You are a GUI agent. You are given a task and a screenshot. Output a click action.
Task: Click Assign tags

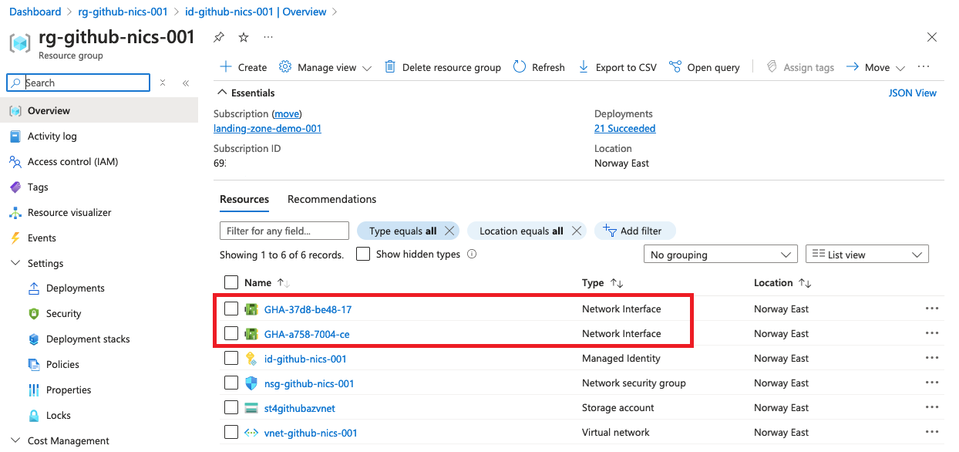pyautogui.click(x=800, y=67)
